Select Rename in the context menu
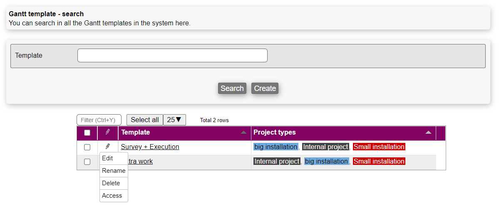This screenshot has width=499, height=206. 114,171
